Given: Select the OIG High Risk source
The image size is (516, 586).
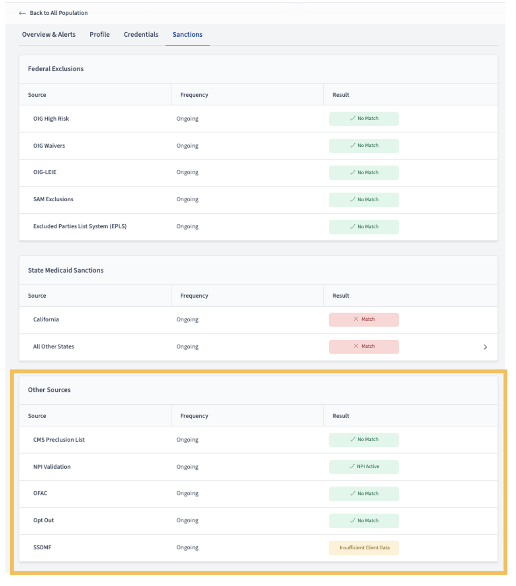Looking at the screenshot, I should (x=51, y=119).
